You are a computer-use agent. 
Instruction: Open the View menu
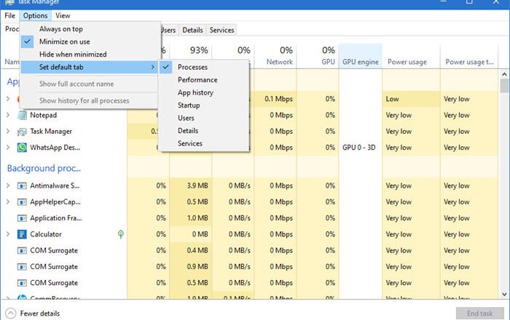point(63,15)
